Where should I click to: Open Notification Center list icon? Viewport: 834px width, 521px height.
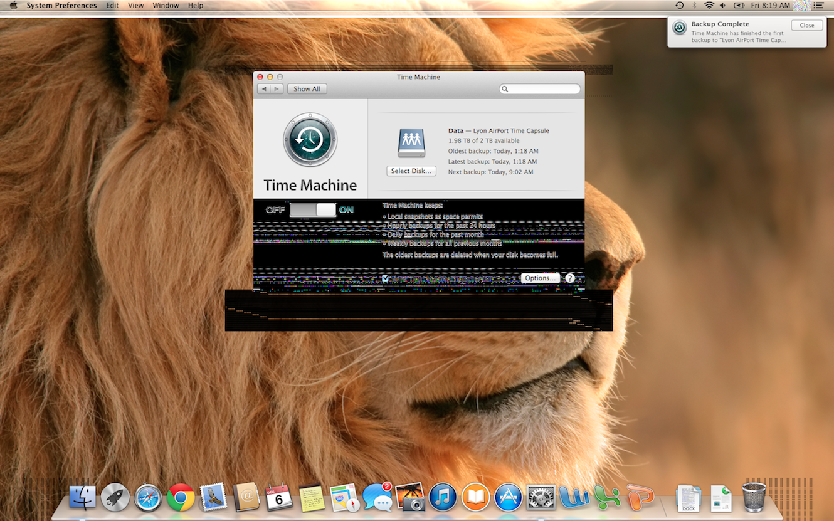click(x=818, y=6)
